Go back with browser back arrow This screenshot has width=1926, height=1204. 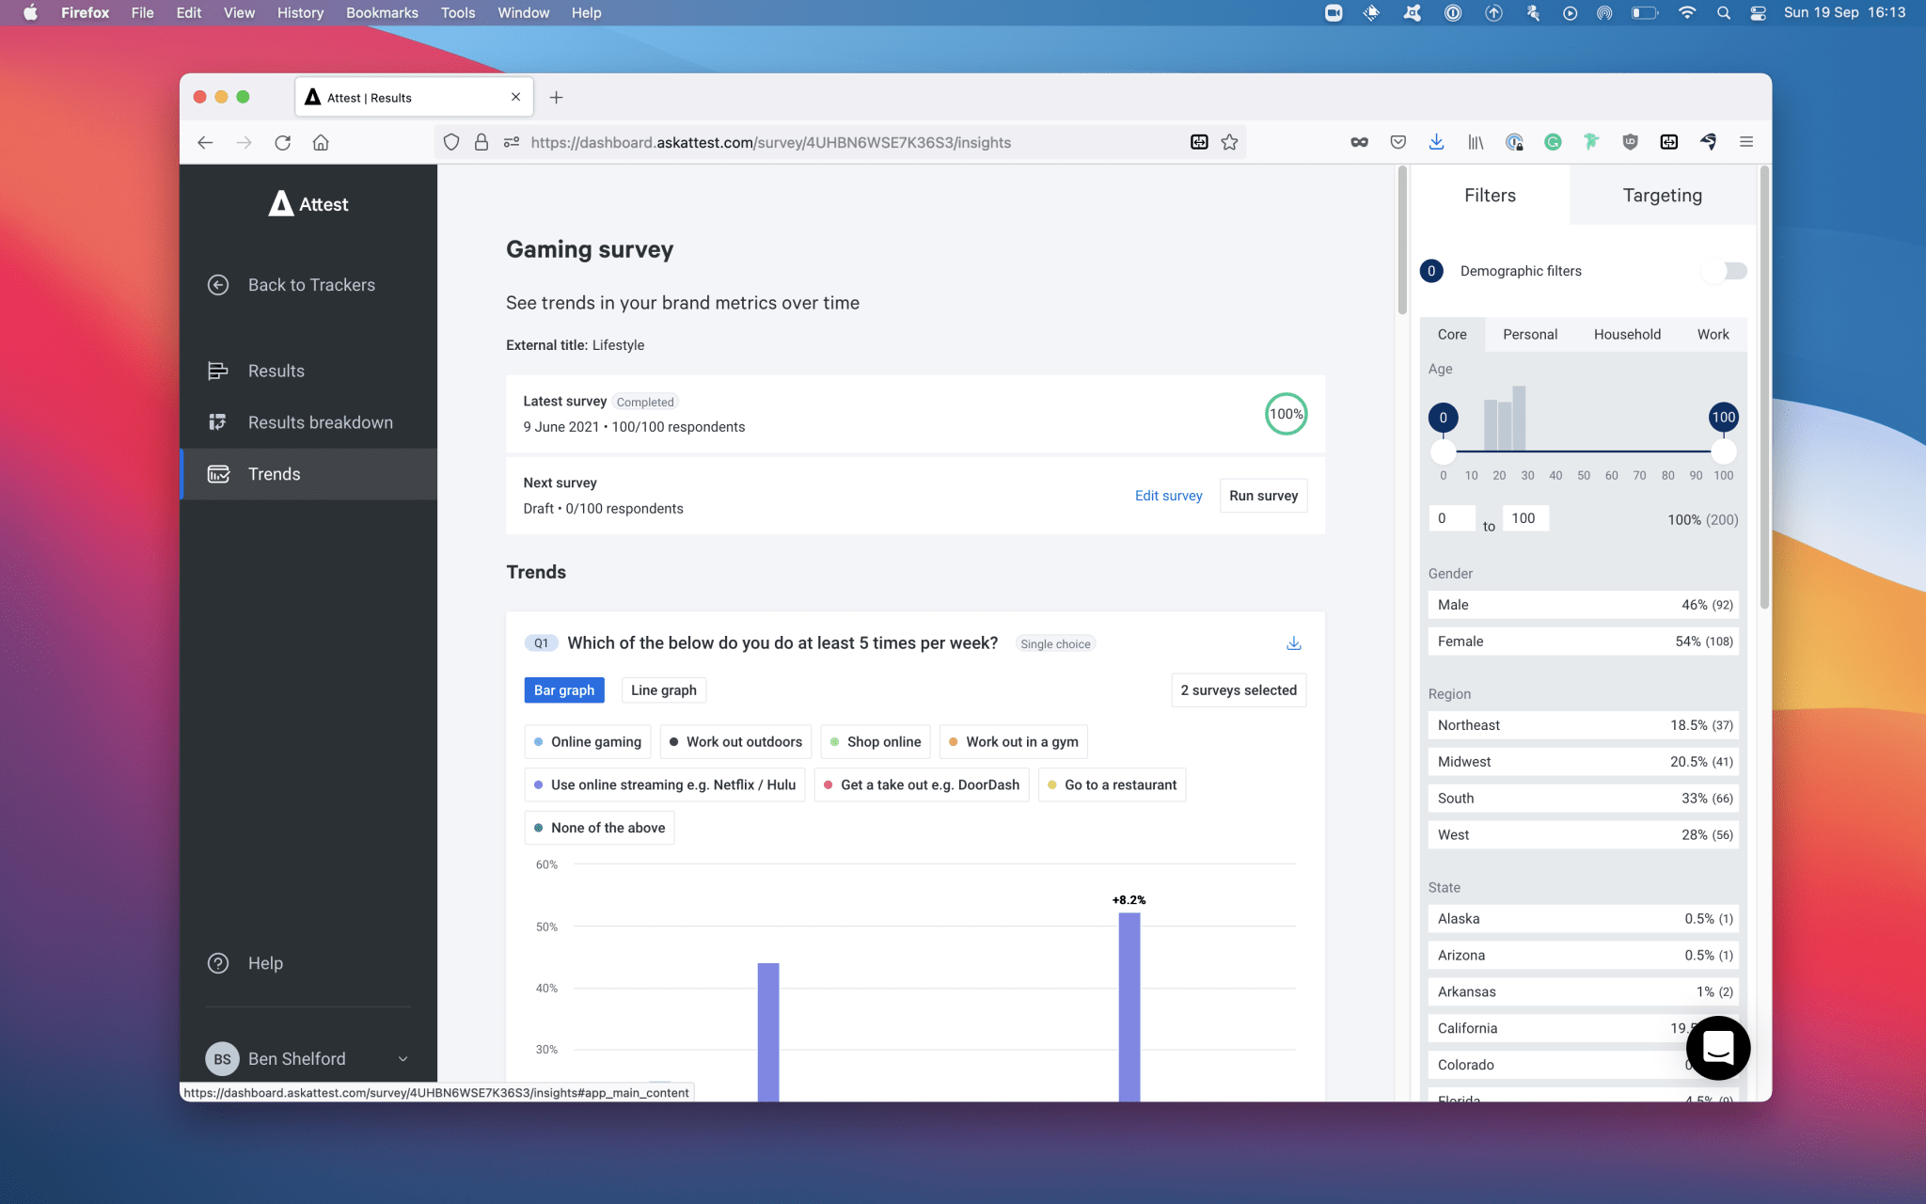pos(205,142)
